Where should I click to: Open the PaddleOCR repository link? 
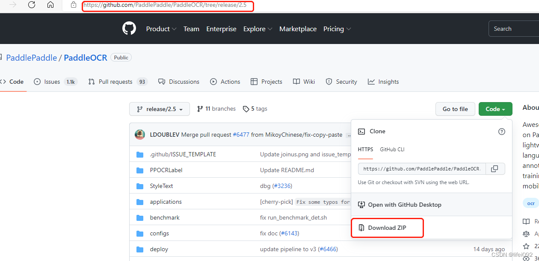pos(86,58)
